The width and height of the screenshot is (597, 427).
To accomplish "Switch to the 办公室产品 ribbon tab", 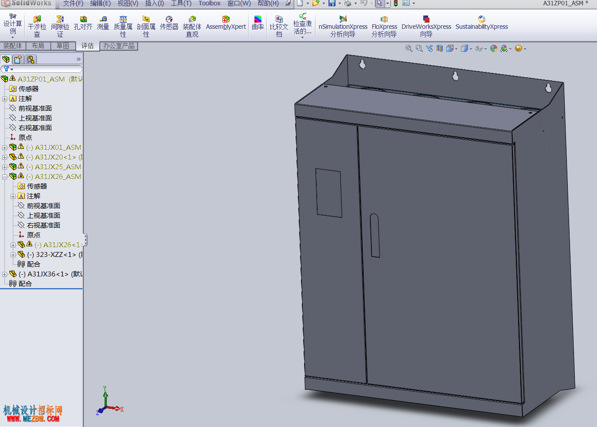I will point(119,46).
